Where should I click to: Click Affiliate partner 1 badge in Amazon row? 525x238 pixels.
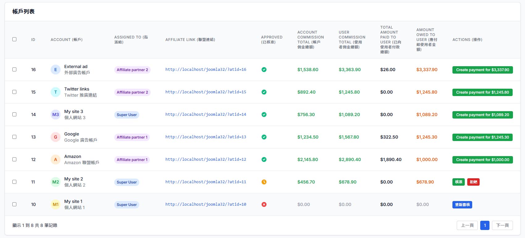tap(132, 160)
